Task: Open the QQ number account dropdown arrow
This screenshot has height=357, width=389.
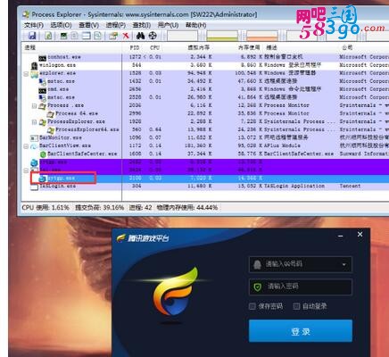Action: click(344, 264)
